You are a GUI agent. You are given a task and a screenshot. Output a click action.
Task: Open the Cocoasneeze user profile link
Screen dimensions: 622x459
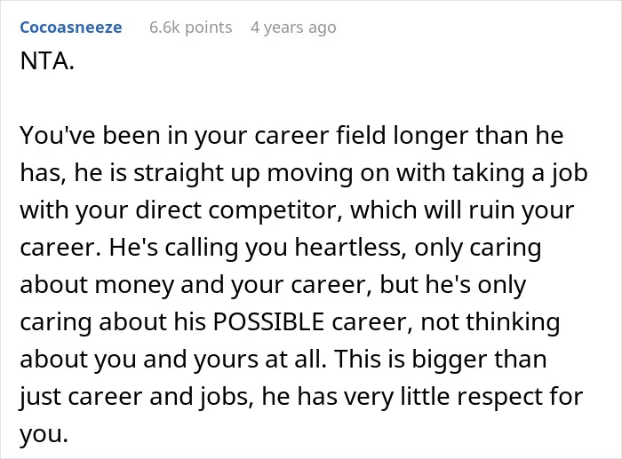point(71,28)
